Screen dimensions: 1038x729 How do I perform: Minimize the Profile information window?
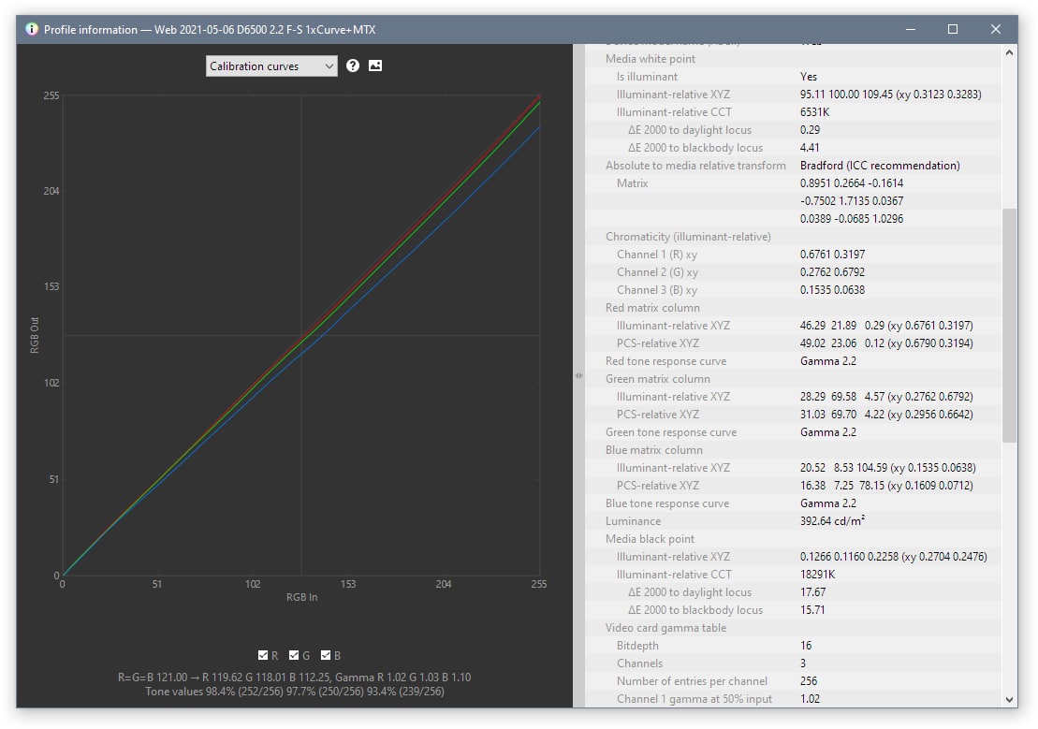[909, 29]
